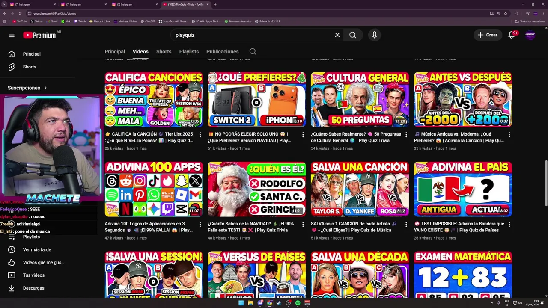
Task: Bookmark this page with star icon
Action: 506,13
